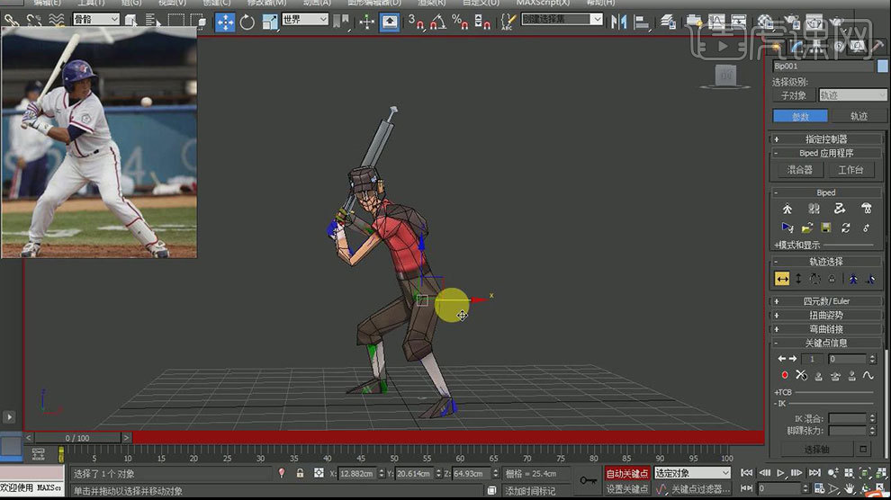
Task: Click the +TCB slider section
Action: [823, 392]
